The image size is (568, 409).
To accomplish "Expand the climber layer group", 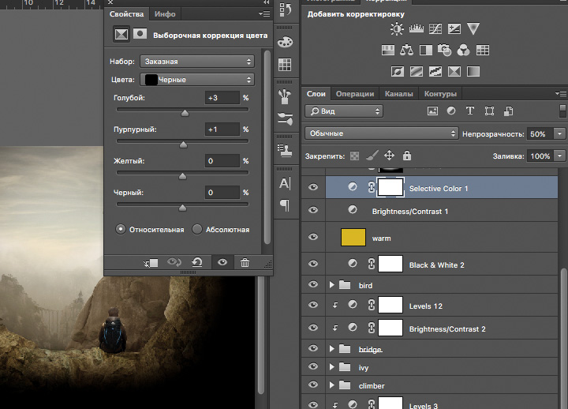I will (331, 385).
